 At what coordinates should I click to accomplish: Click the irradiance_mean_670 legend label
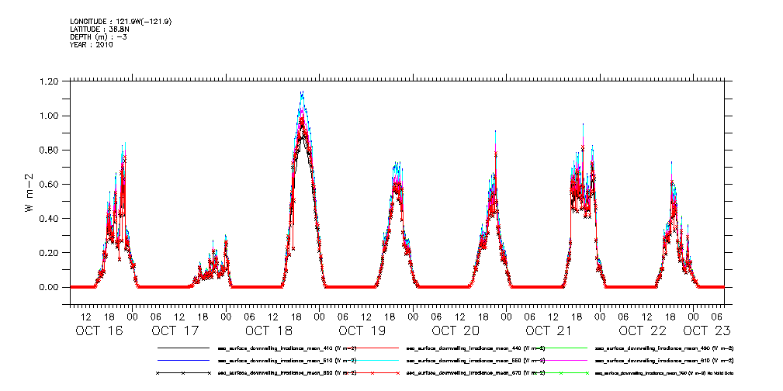tap(476, 373)
